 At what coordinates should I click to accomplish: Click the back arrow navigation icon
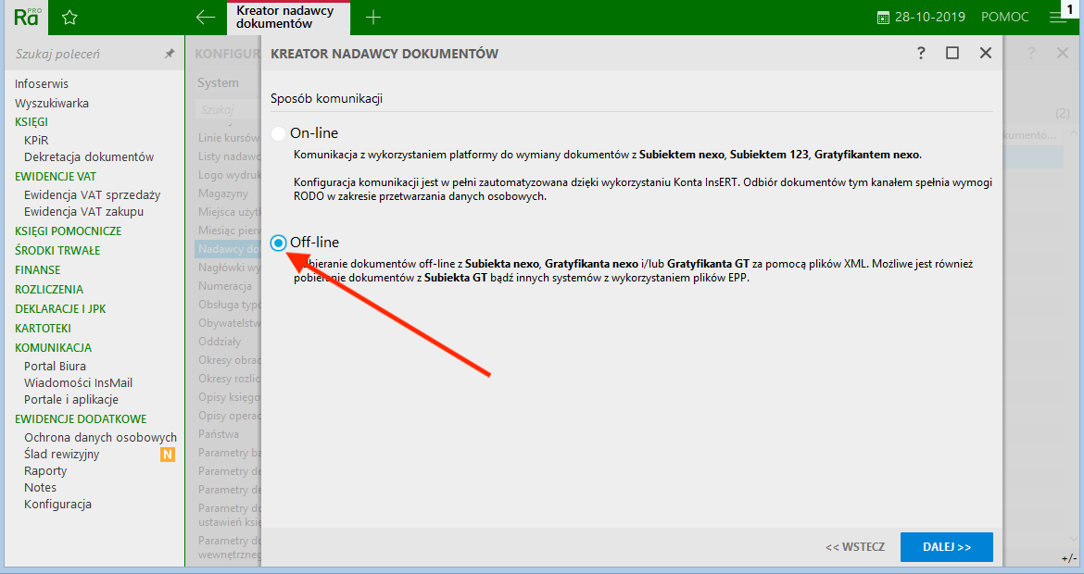[206, 18]
